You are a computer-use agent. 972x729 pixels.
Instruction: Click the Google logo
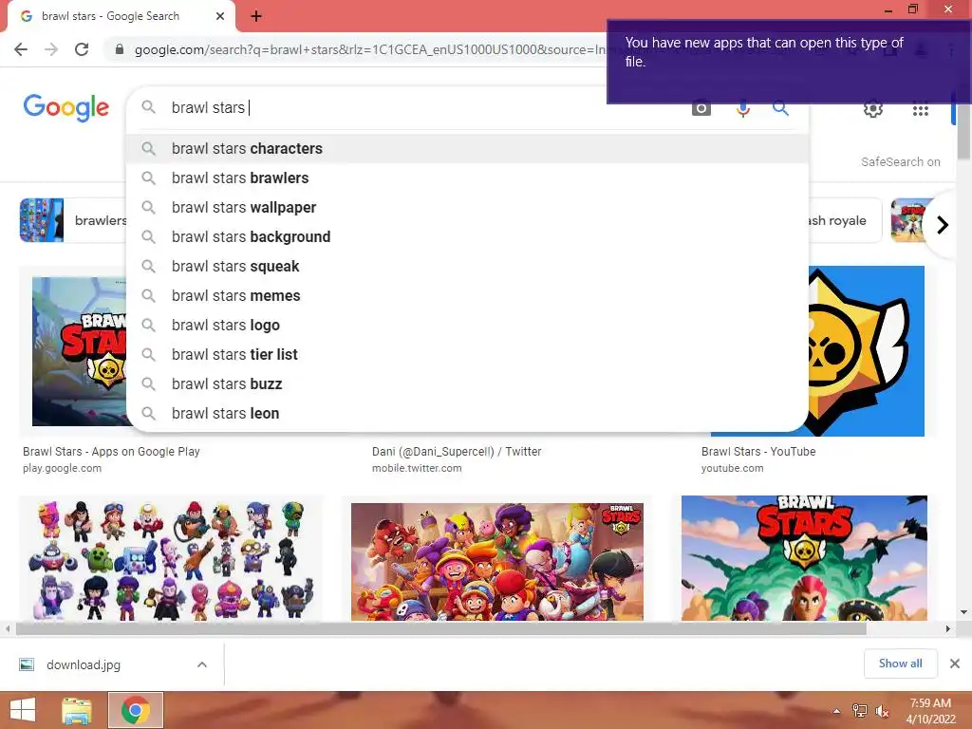pyautogui.click(x=66, y=108)
